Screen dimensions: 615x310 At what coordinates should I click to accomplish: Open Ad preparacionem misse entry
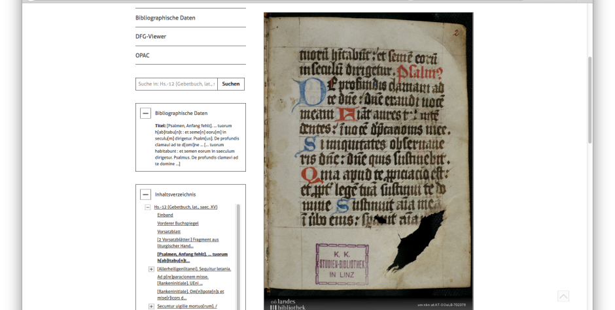(x=183, y=280)
